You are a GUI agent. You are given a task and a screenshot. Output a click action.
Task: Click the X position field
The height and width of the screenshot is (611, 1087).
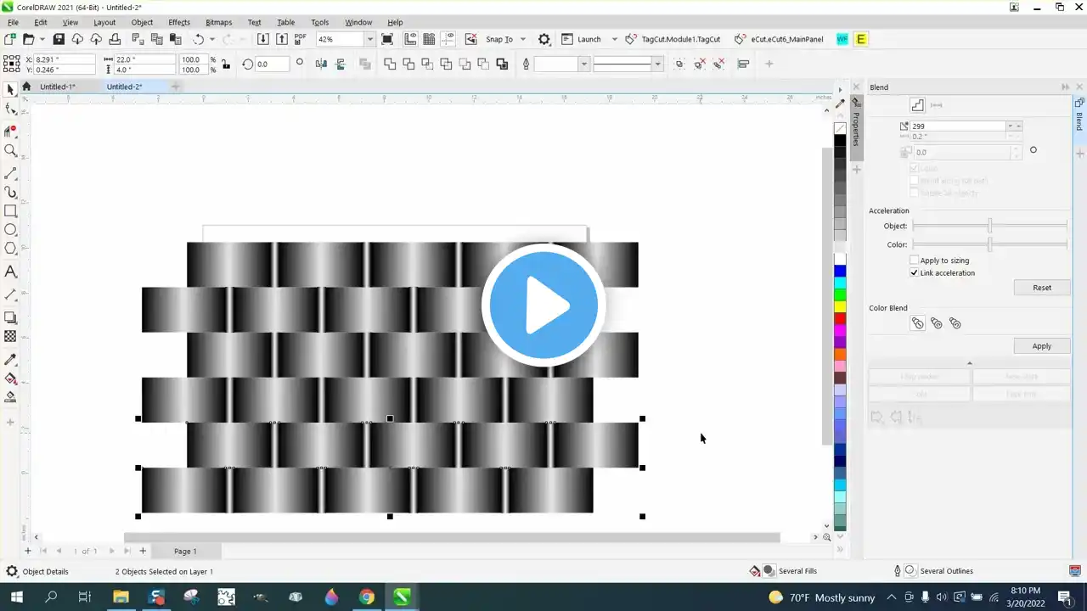(65, 59)
